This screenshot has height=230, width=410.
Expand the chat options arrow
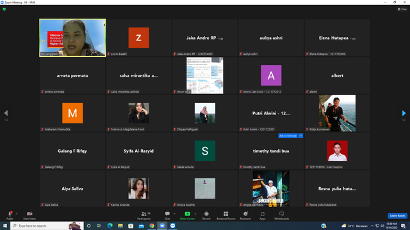click(x=174, y=214)
